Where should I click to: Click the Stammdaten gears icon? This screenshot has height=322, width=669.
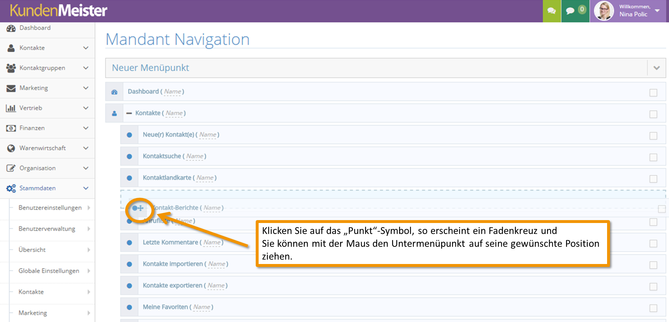coord(11,188)
